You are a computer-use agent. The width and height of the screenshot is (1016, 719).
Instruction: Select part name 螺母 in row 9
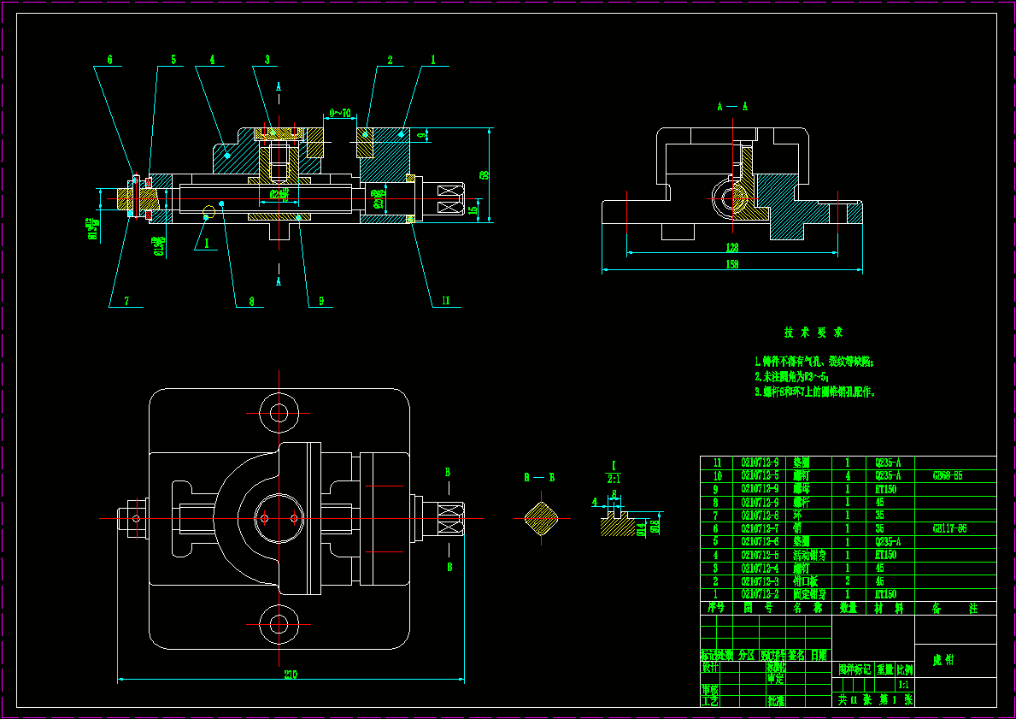[x=802, y=489]
